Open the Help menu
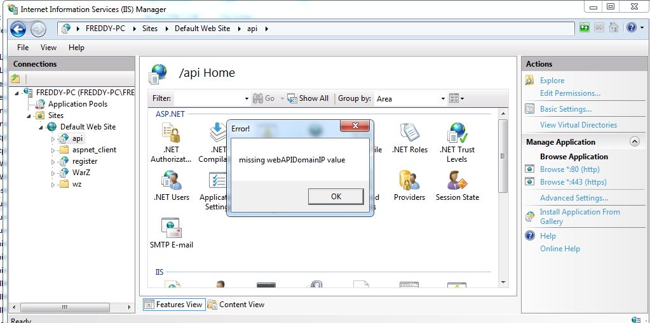This screenshot has width=650, height=323. pyautogui.click(x=76, y=48)
